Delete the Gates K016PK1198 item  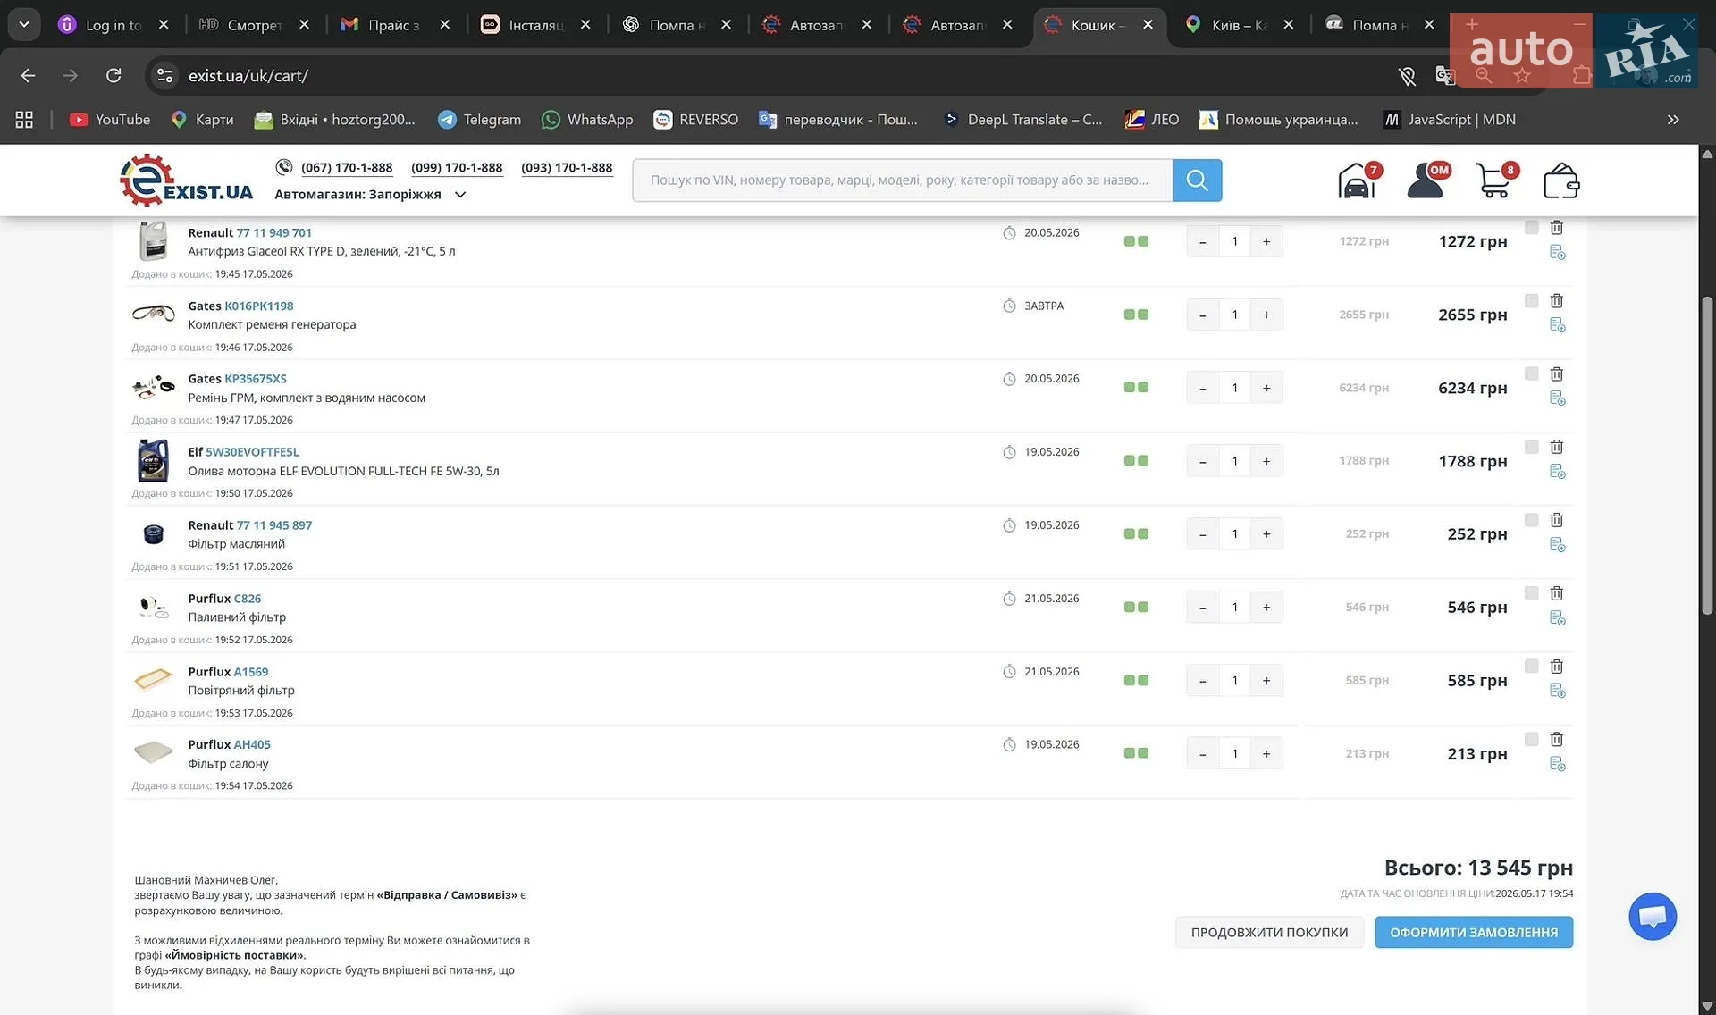coord(1556,301)
